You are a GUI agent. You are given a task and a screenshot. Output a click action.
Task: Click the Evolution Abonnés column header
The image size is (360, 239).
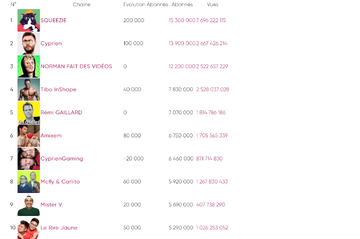pyautogui.click(x=146, y=5)
